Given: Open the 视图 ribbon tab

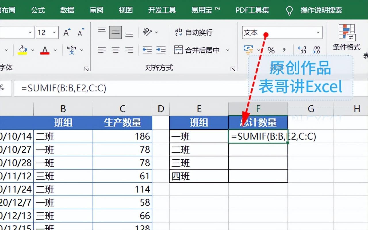Looking at the screenshot, I should coord(126,10).
